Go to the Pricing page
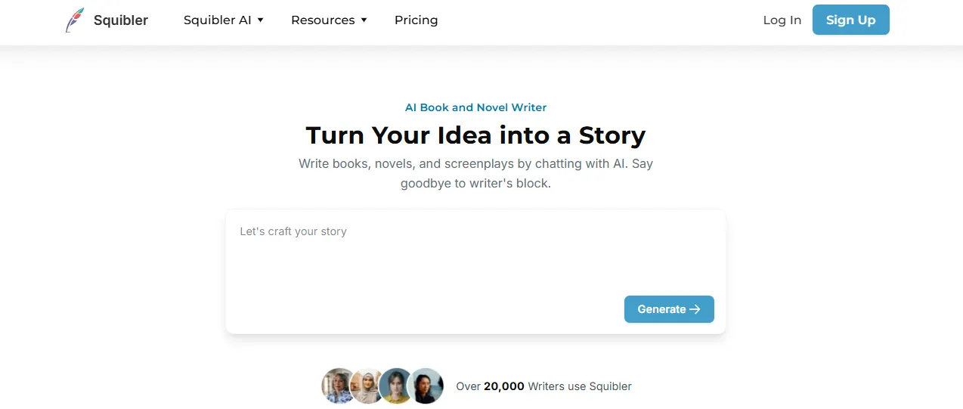This screenshot has height=409, width=963. (416, 20)
